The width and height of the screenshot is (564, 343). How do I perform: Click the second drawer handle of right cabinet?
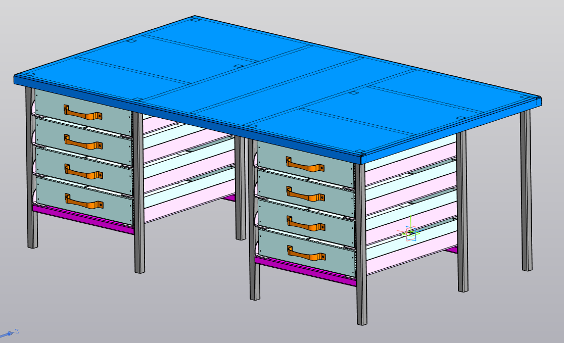tap(305, 194)
